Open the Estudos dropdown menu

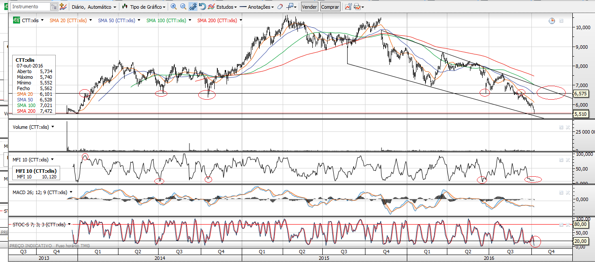[x=226, y=7]
